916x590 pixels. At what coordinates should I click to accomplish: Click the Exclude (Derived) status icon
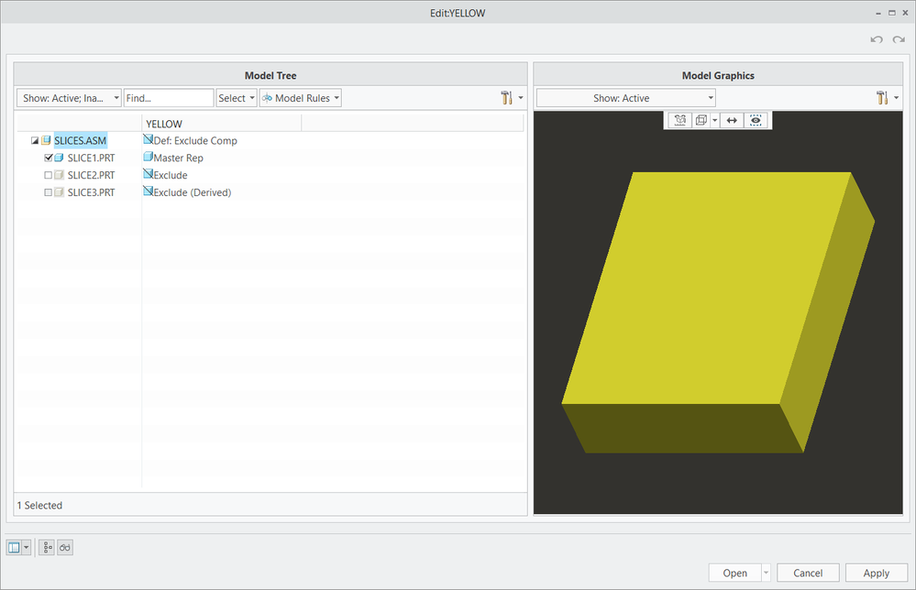(149, 191)
